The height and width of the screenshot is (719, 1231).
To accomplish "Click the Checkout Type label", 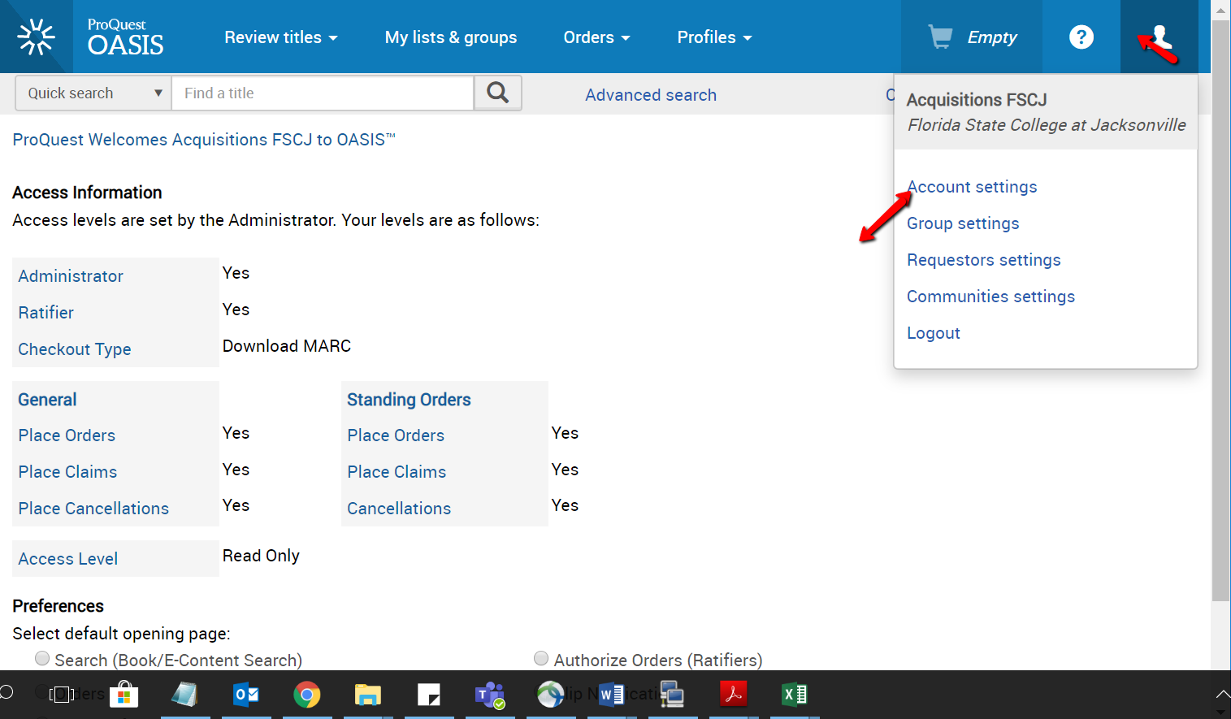I will click(75, 349).
